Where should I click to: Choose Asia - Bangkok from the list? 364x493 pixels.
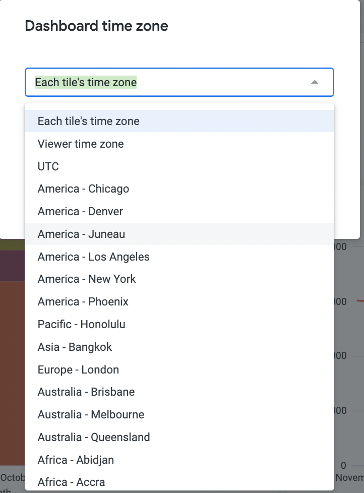click(x=75, y=347)
